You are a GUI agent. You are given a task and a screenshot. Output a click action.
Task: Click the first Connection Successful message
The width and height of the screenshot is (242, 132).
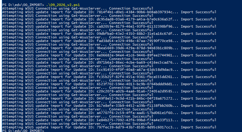pyautogui.click(x=131, y=8)
